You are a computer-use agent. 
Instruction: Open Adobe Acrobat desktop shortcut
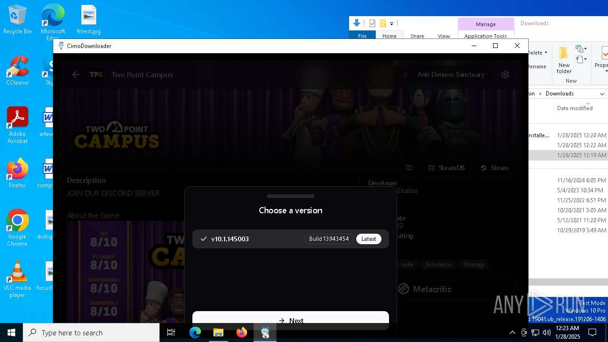pyautogui.click(x=18, y=125)
